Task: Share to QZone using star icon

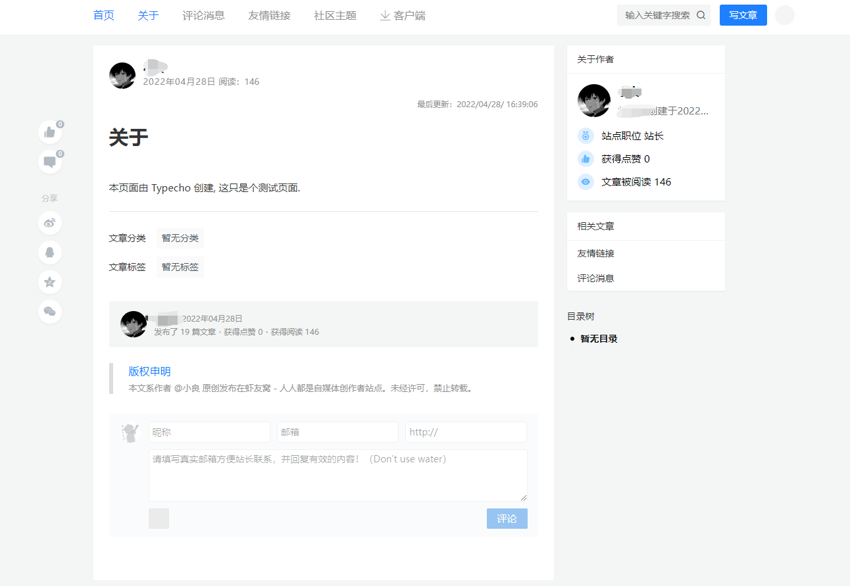Action: tap(50, 282)
